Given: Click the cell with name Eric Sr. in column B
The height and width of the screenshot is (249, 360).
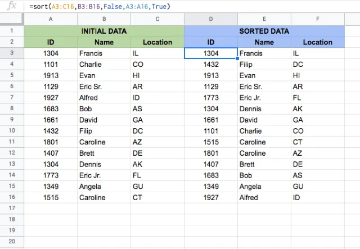Looking at the screenshot, I should click(104, 87).
